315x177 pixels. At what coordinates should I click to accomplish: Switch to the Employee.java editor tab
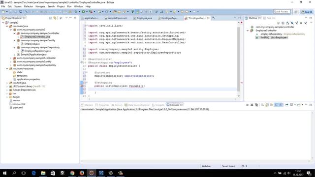pyautogui.click(x=143, y=18)
